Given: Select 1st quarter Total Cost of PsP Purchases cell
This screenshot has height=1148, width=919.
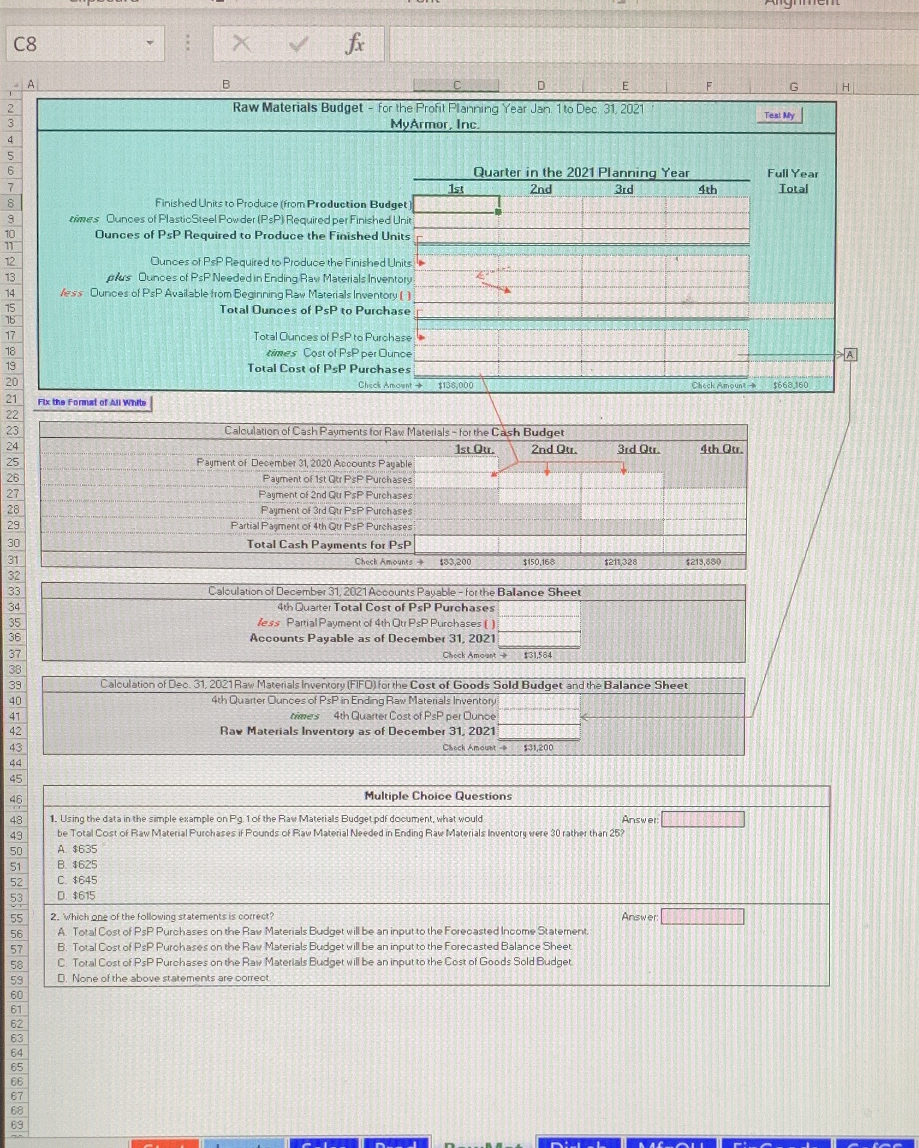Looking at the screenshot, I should click(x=456, y=369).
